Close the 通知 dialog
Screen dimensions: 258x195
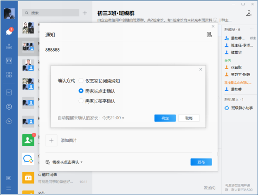tap(213, 26)
